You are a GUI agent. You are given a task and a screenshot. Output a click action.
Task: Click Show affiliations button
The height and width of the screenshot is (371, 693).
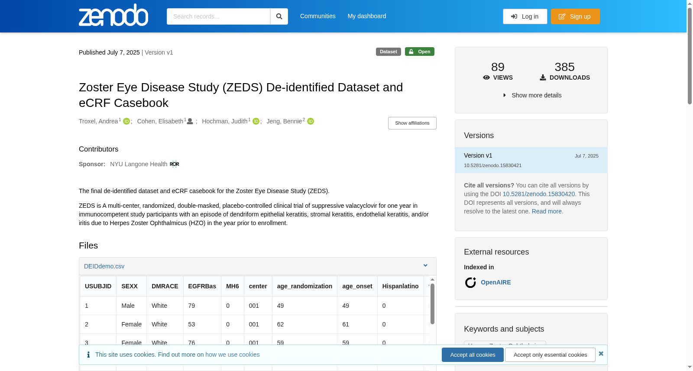(412, 123)
